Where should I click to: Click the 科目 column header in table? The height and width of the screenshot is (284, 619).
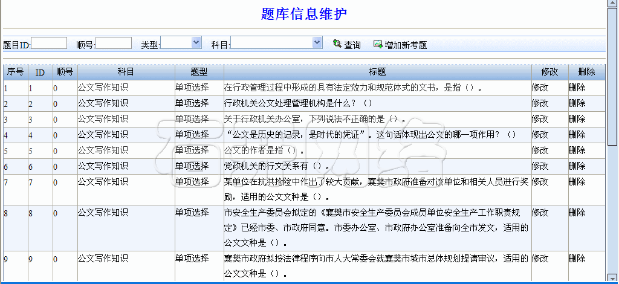(x=126, y=72)
